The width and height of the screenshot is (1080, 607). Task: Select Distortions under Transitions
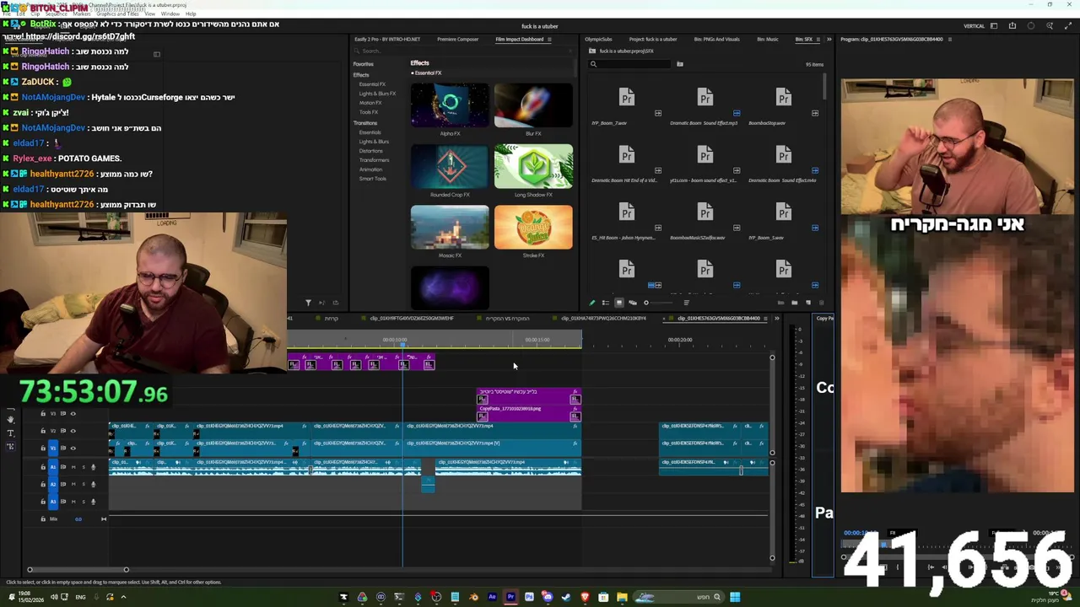(x=370, y=151)
